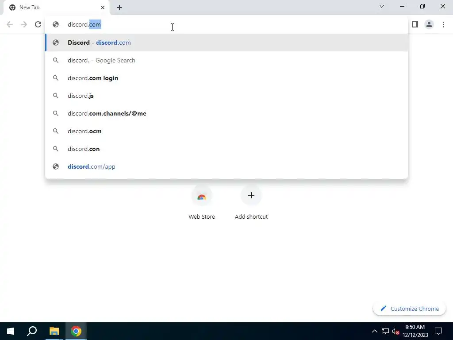Viewport: 453px width, 340px height.
Task: Open the profile avatar menu
Action: [429, 25]
